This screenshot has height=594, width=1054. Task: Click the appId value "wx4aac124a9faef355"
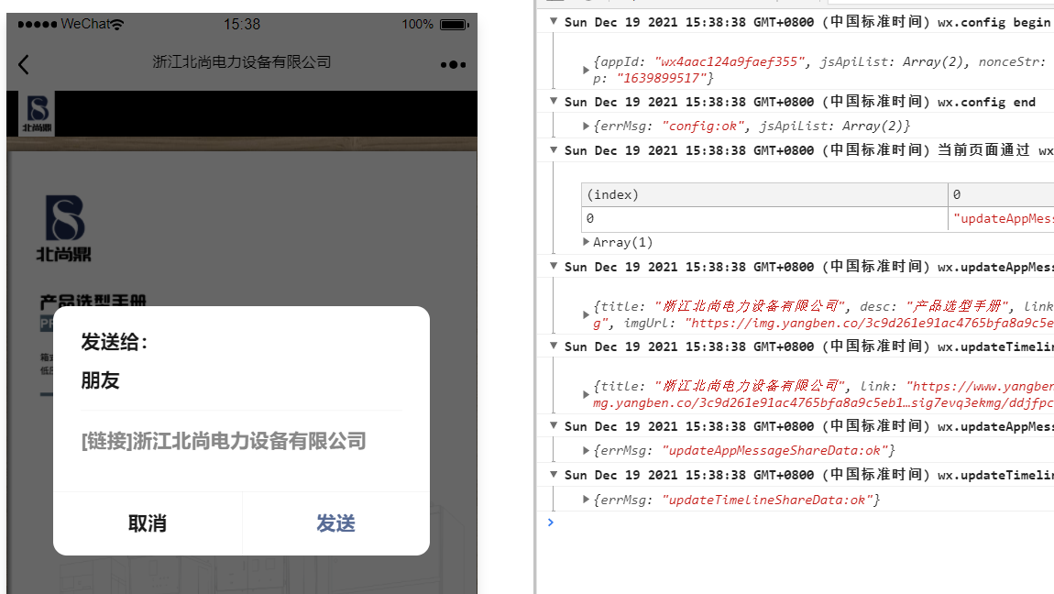point(730,61)
